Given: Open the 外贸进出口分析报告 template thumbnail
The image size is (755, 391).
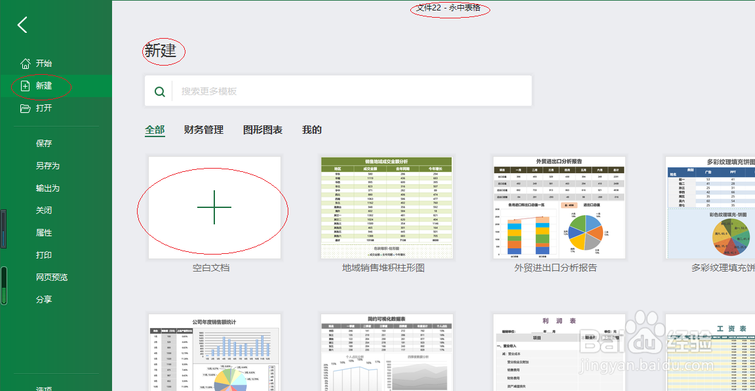Looking at the screenshot, I should tap(559, 207).
